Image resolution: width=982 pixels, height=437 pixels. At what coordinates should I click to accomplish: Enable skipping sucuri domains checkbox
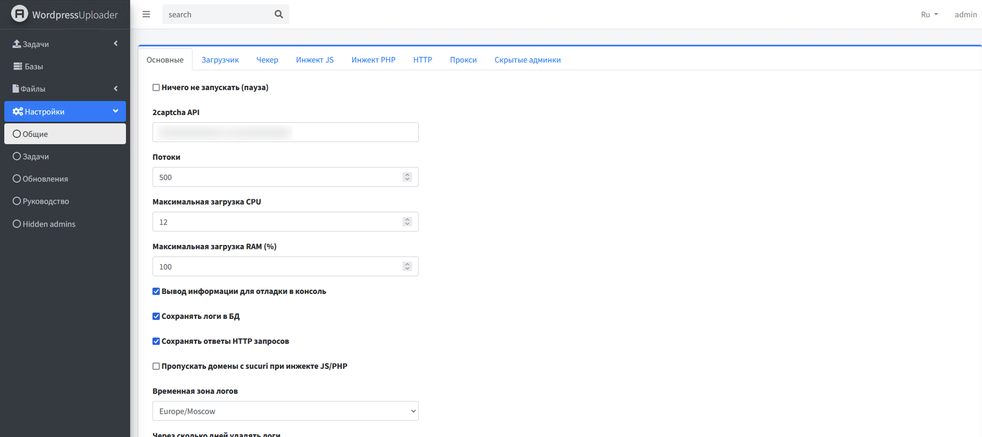156,366
